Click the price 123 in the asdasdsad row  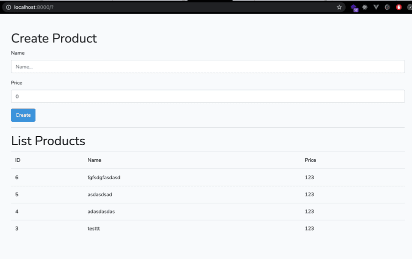309,195
